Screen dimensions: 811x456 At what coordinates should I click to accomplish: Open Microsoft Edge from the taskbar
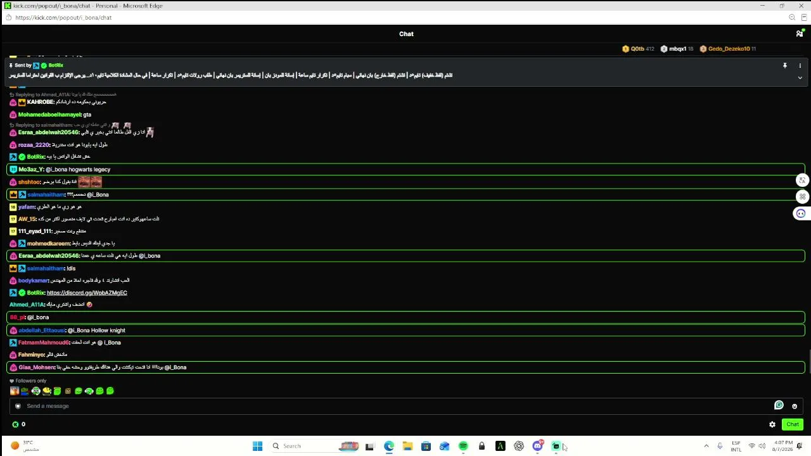click(x=388, y=446)
